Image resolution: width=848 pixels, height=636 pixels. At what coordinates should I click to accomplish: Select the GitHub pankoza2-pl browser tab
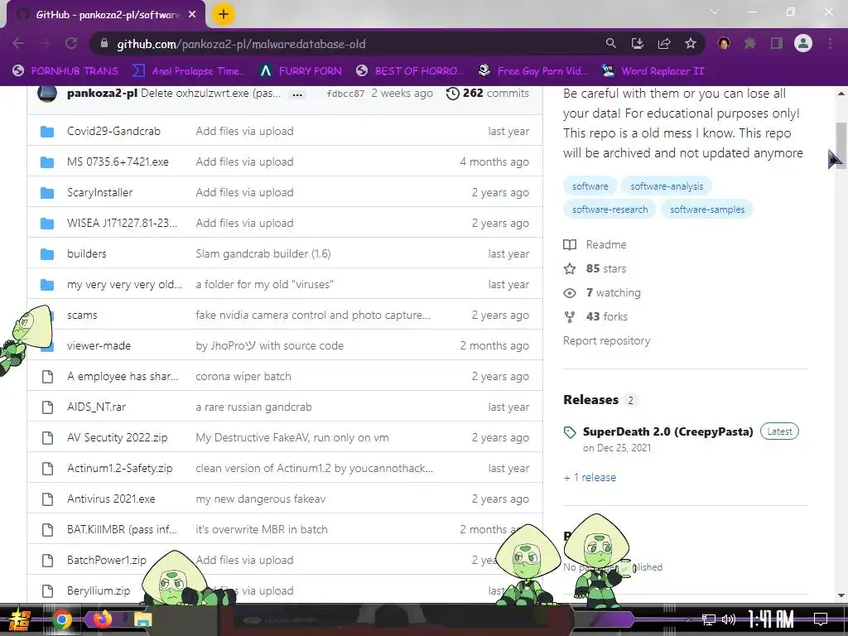[106, 15]
